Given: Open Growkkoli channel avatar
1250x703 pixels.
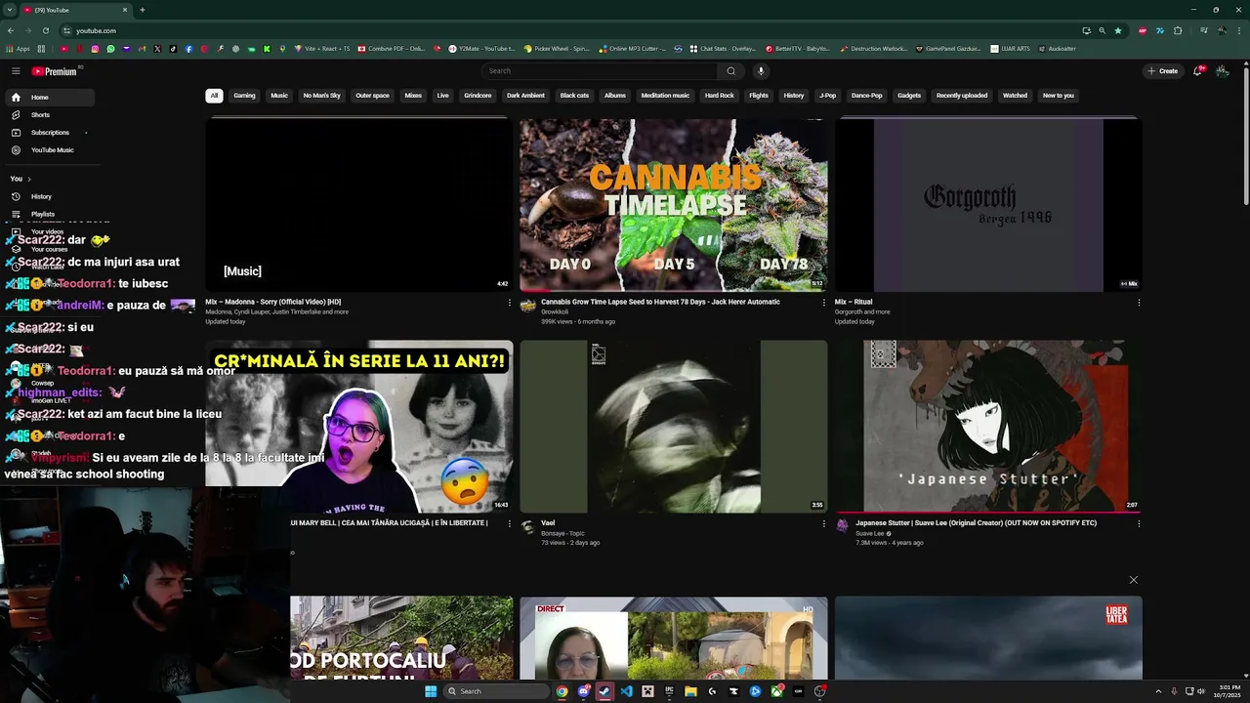Looking at the screenshot, I should click(528, 306).
